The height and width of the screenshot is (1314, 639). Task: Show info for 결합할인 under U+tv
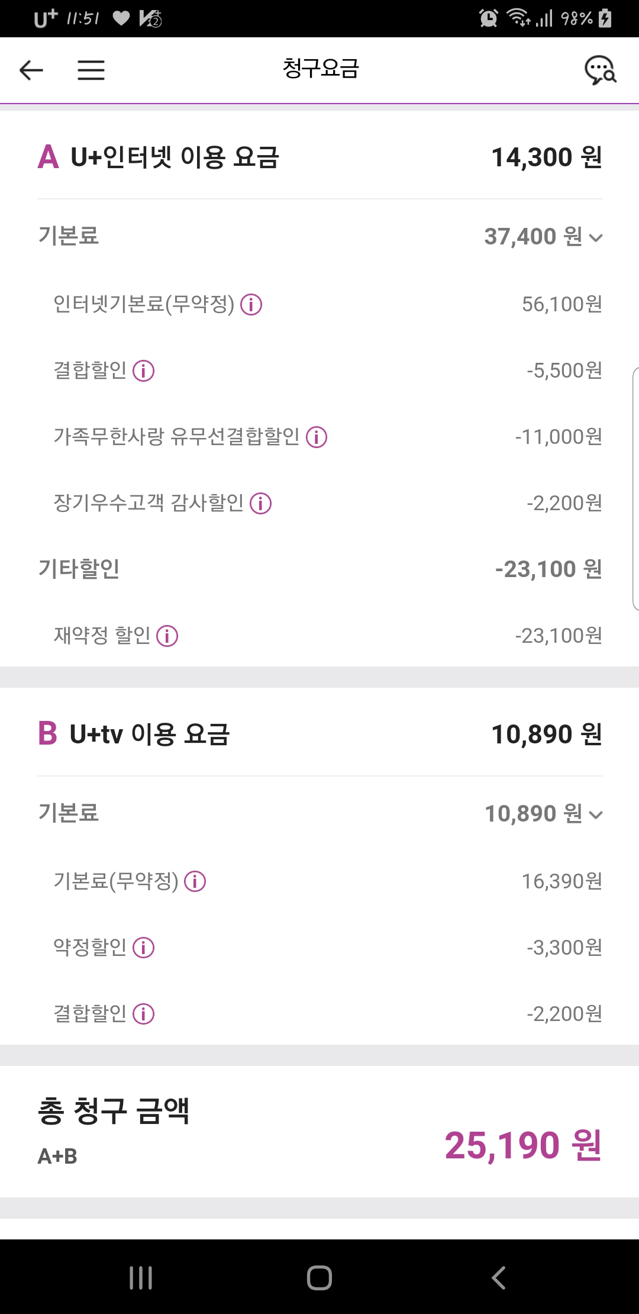point(144,1015)
